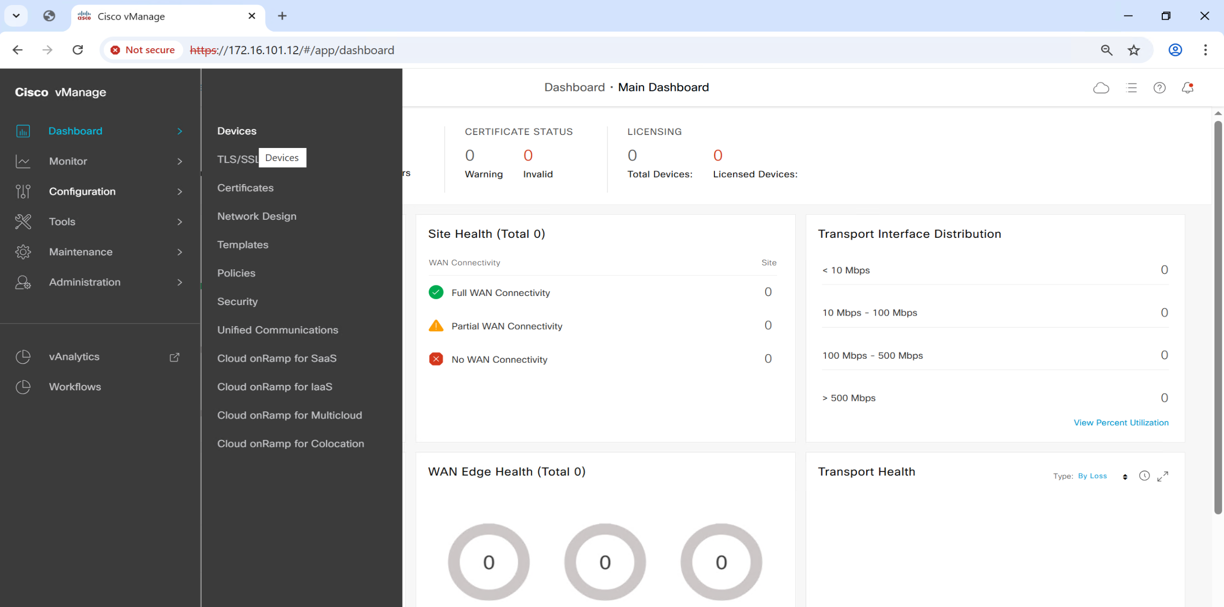This screenshot has height=607, width=1224.
Task: Click View Percent Utilization link
Action: [x=1121, y=422]
